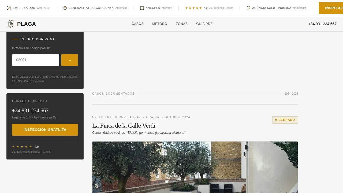
Task: Click the Empresa DDD checkmark badge icon
Action: (9, 8)
